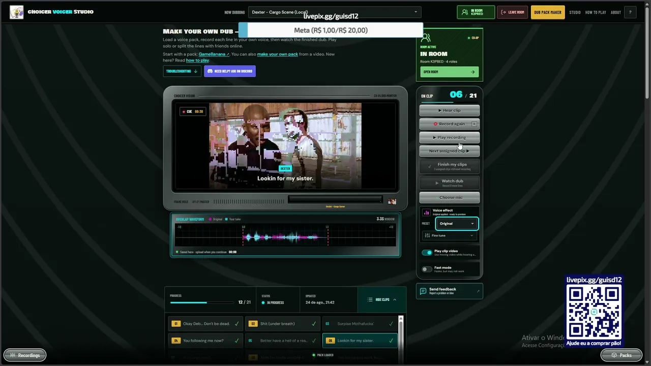Click the list icon beside Hide Clips
Viewport: 651px width, 366px height.
370,300
